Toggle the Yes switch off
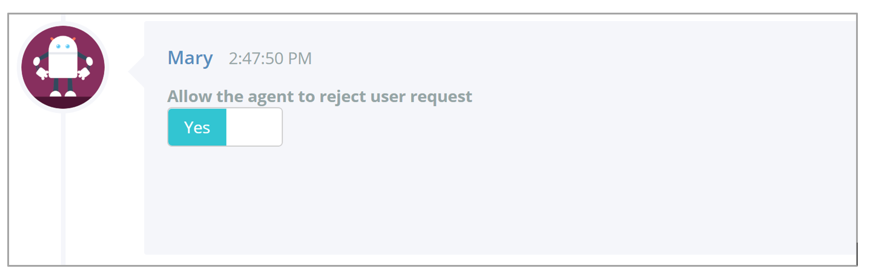Screen dimensions: 873x277 coord(225,127)
